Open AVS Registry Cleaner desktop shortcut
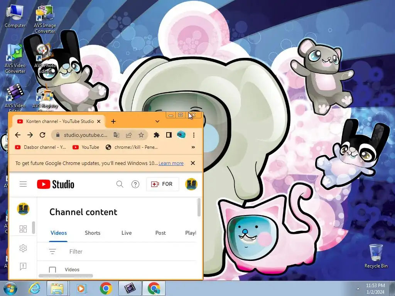 click(45, 98)
